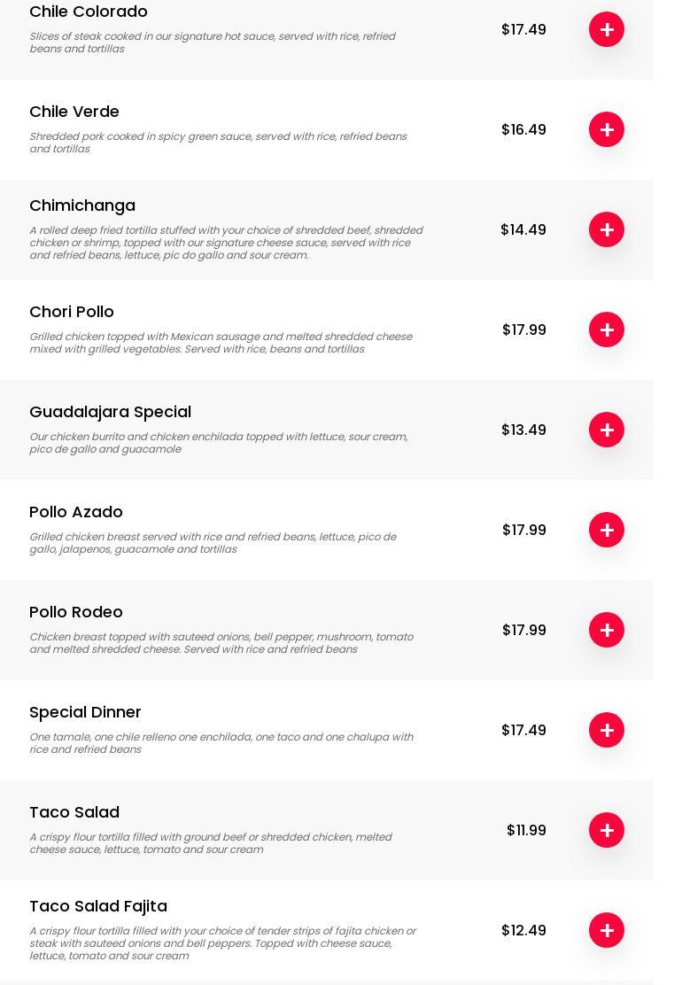Image resolution: width=682 pixels, height=985 pixels.
Task: Open the Chimichanga menu item title
Action: 82,206
